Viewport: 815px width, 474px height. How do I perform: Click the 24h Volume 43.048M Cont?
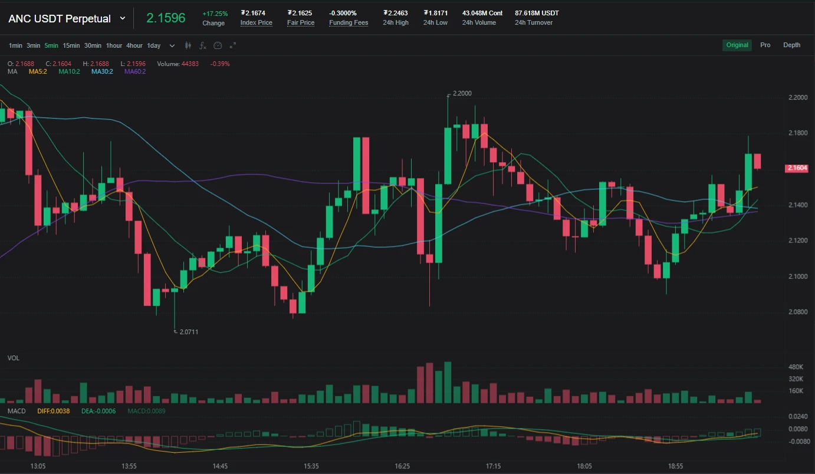(x=482, y=13)
